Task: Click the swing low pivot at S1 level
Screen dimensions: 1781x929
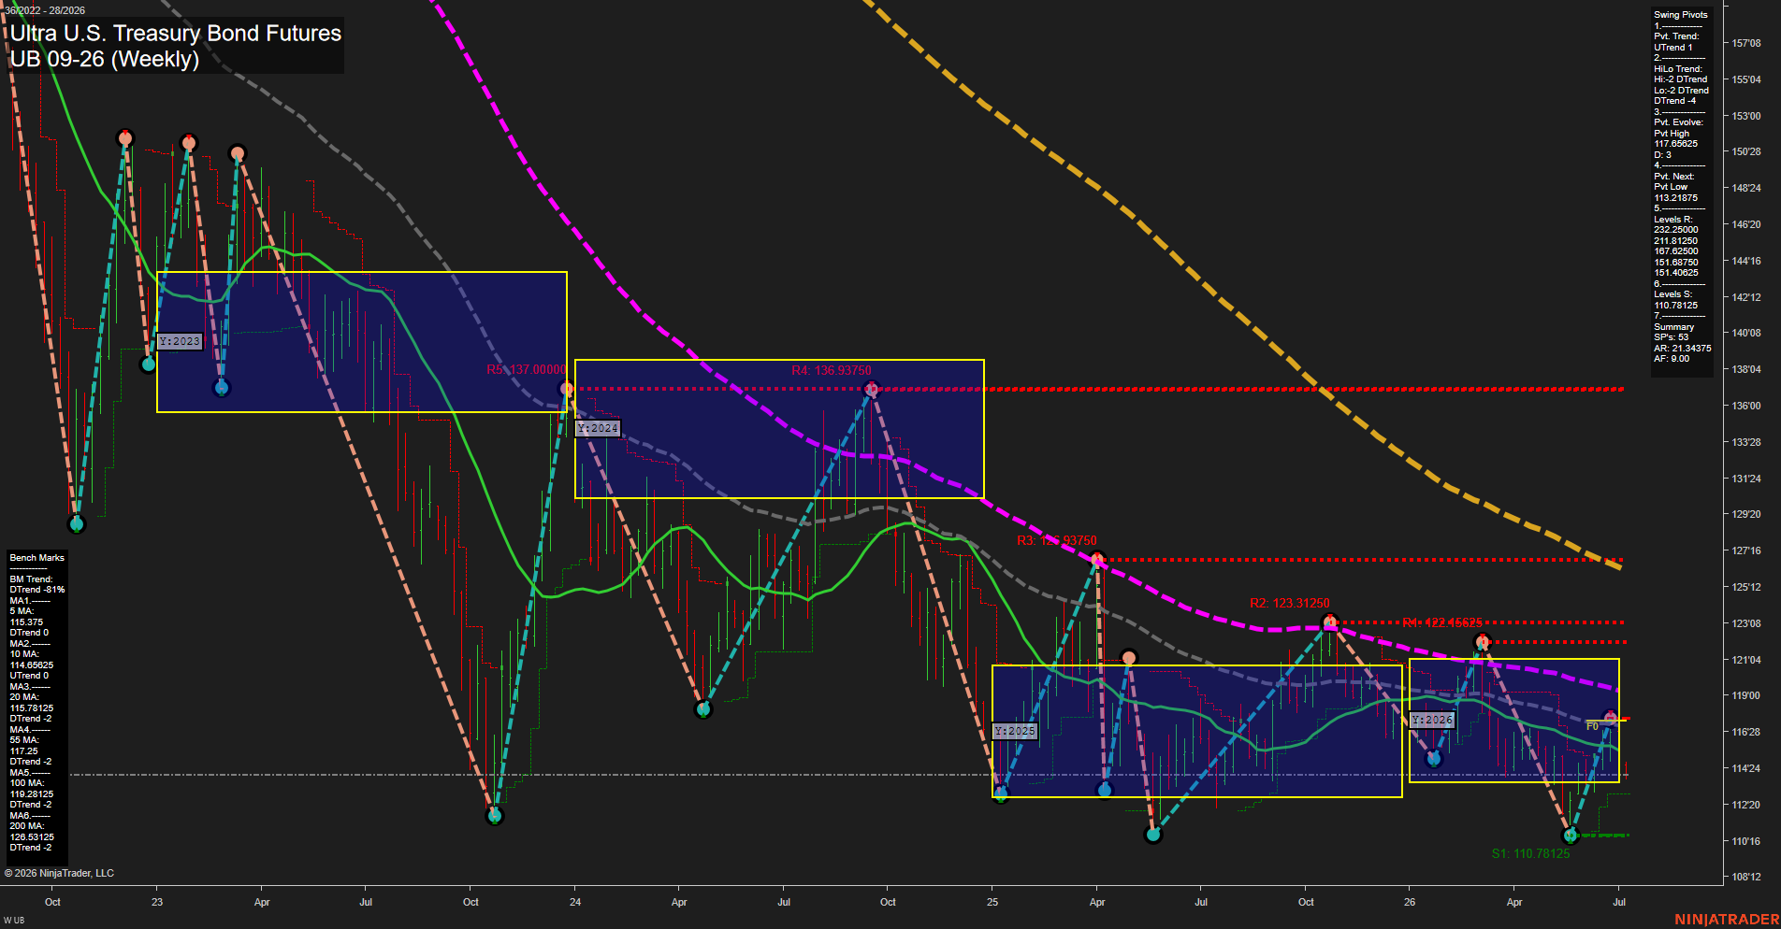Action: click(x=1571, y=835)
